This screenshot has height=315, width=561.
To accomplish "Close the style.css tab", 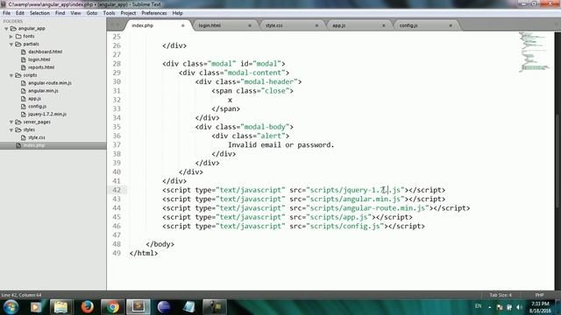I will pos(316,25).
